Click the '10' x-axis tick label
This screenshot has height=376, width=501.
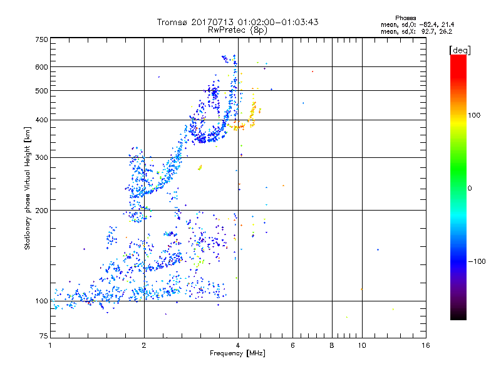pos(362,345)
